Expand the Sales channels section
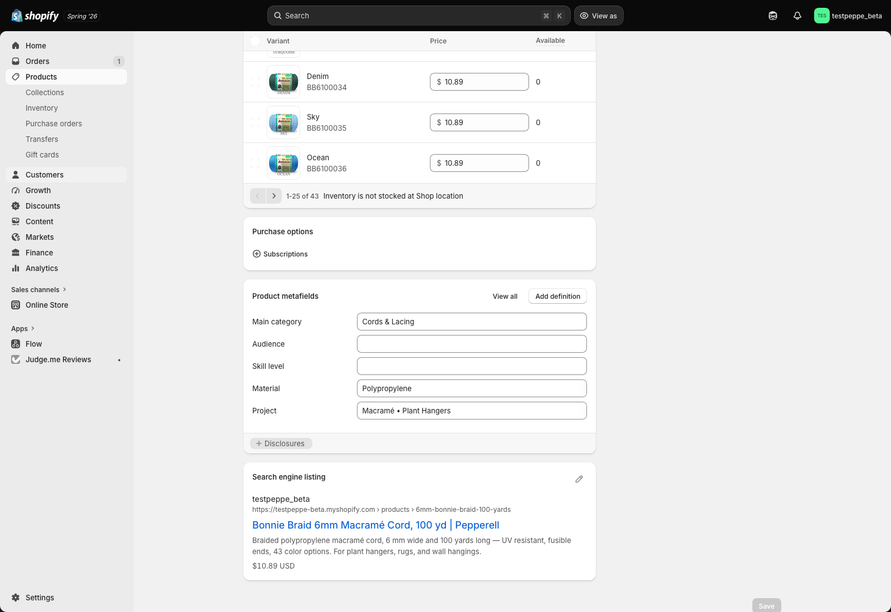Viewport: 891px width, 612px height. tap(39, 289)
